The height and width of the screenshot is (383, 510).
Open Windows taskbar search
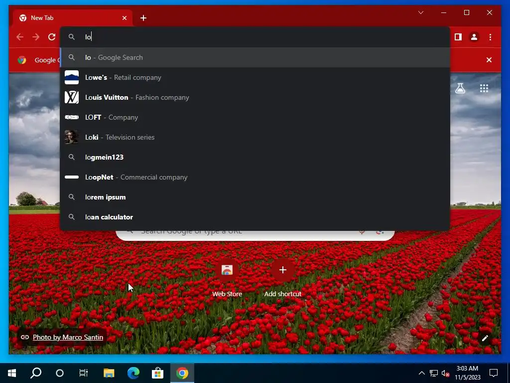click(36, 373)
